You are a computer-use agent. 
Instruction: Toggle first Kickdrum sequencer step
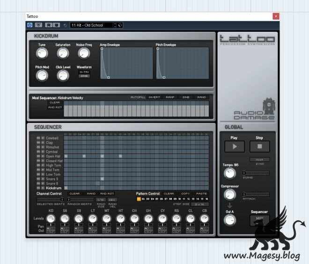66,188
